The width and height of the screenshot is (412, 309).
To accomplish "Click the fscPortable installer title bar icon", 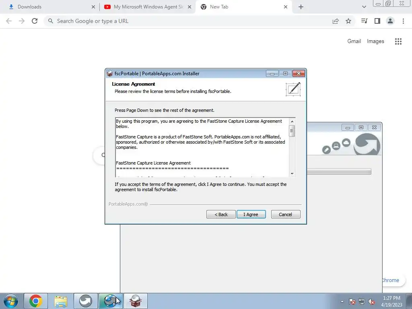I will tap(110, 74).
